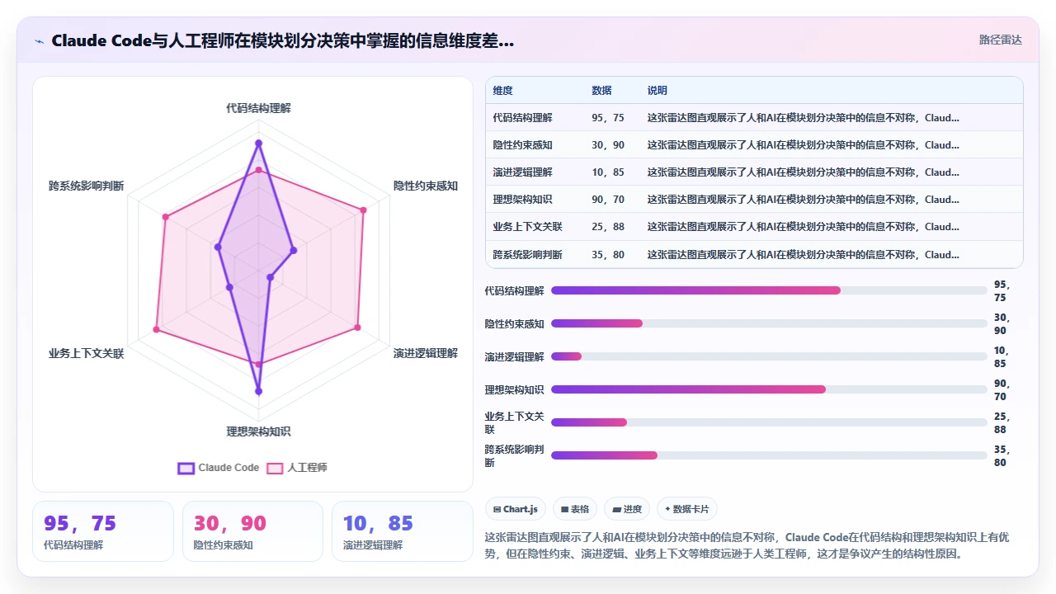Click the table value 35，80
Image resolution: width=1056 pixels, height=594 pixels.
click(608, 255)
